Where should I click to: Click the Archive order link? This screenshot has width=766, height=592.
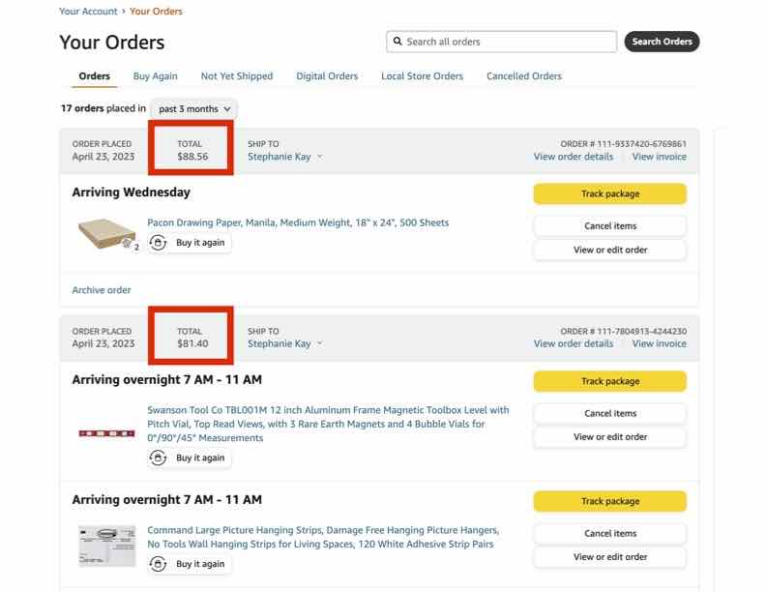(102, 290)
